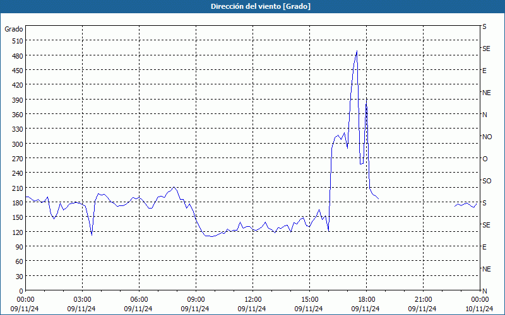Click the 210 degree axis label

(x=18, y=188)
